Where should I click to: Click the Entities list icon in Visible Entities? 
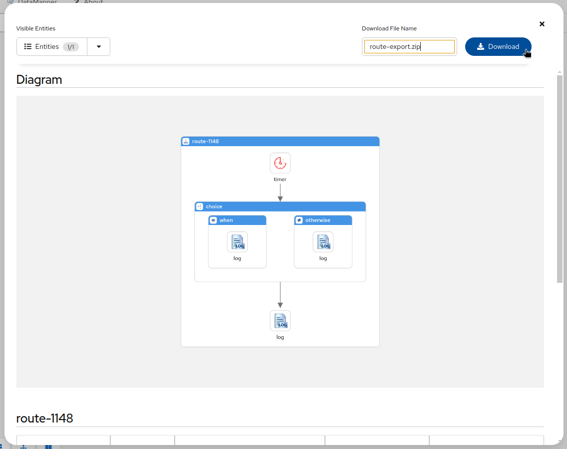(28, 46)
